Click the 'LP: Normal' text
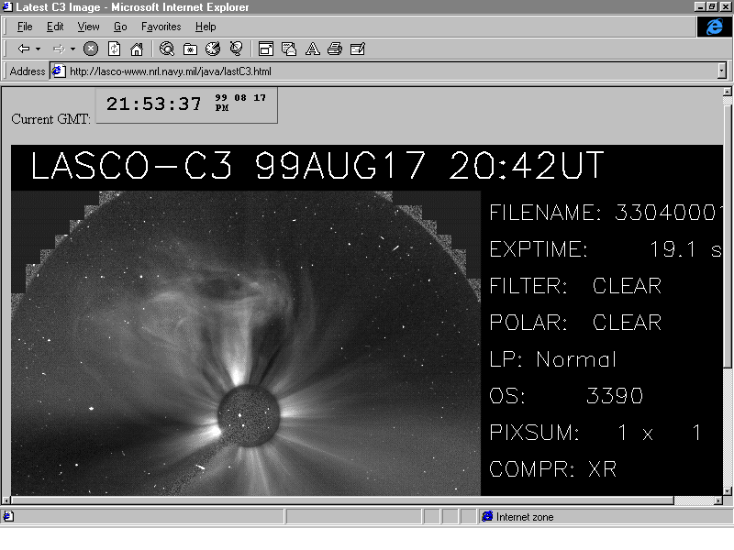The image size is (734, 550). point(553,359)
